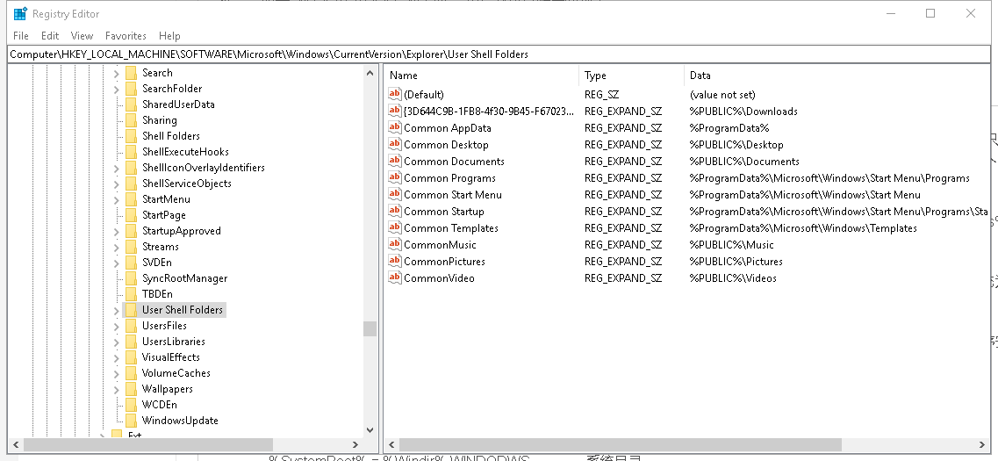This screenshot has width=998, height=461.
Task: Click REG_SZ type of (Default) value
Action: coord(601,94)
